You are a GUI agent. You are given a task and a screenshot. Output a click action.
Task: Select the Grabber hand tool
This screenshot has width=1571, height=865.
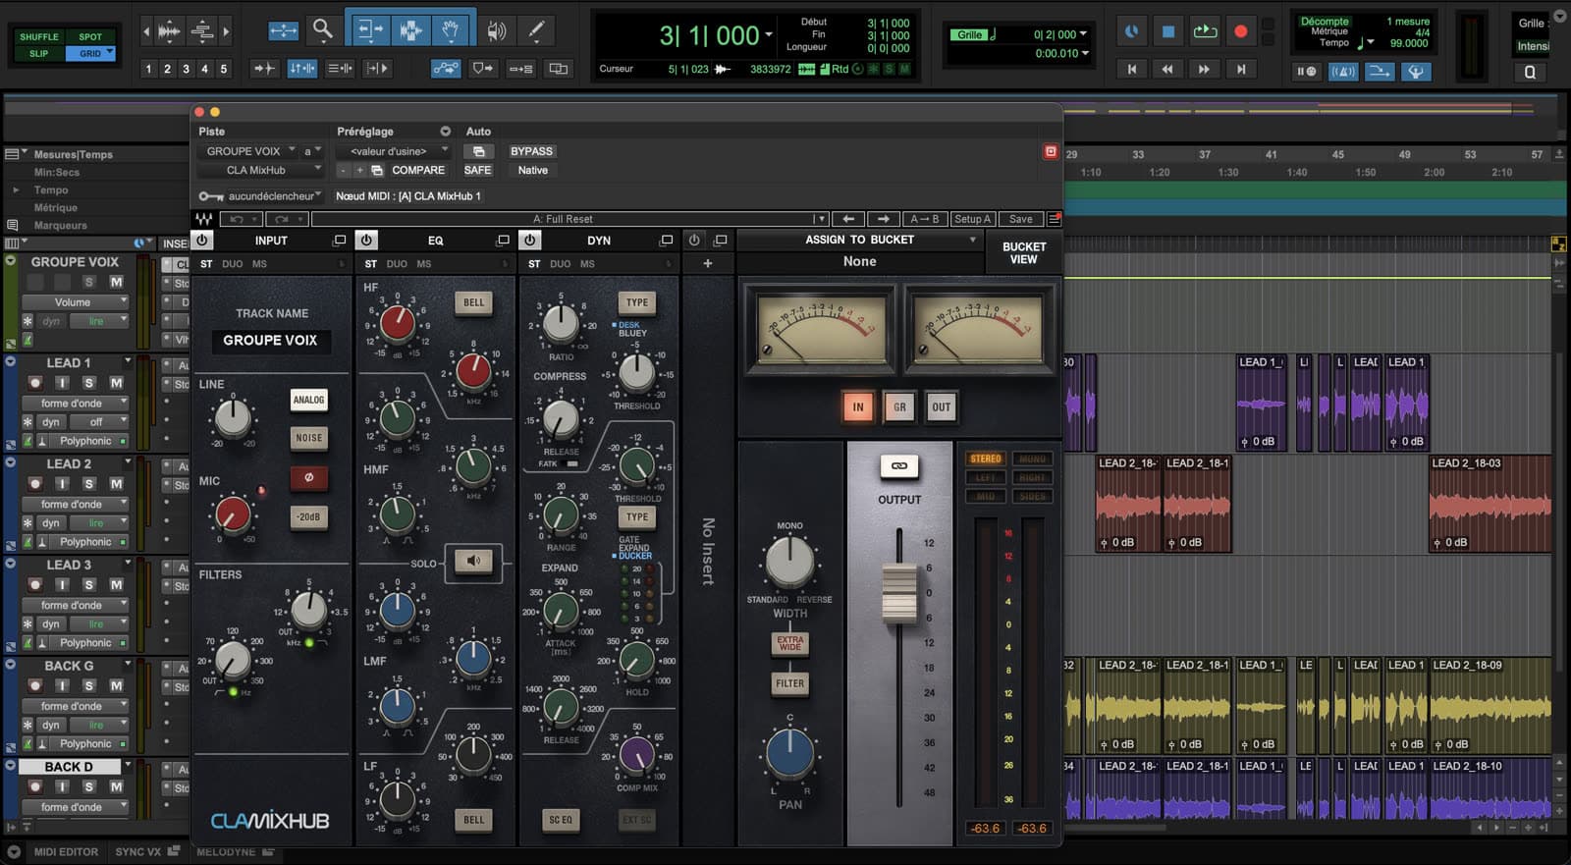coord(451,31)
